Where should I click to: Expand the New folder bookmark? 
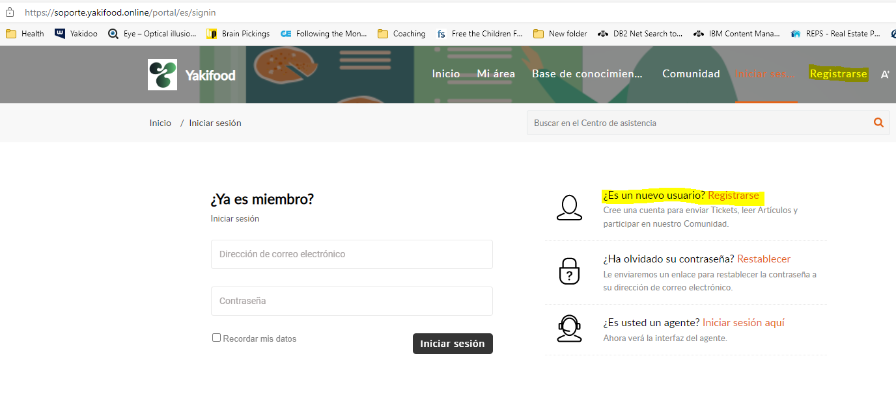[560, 34]
